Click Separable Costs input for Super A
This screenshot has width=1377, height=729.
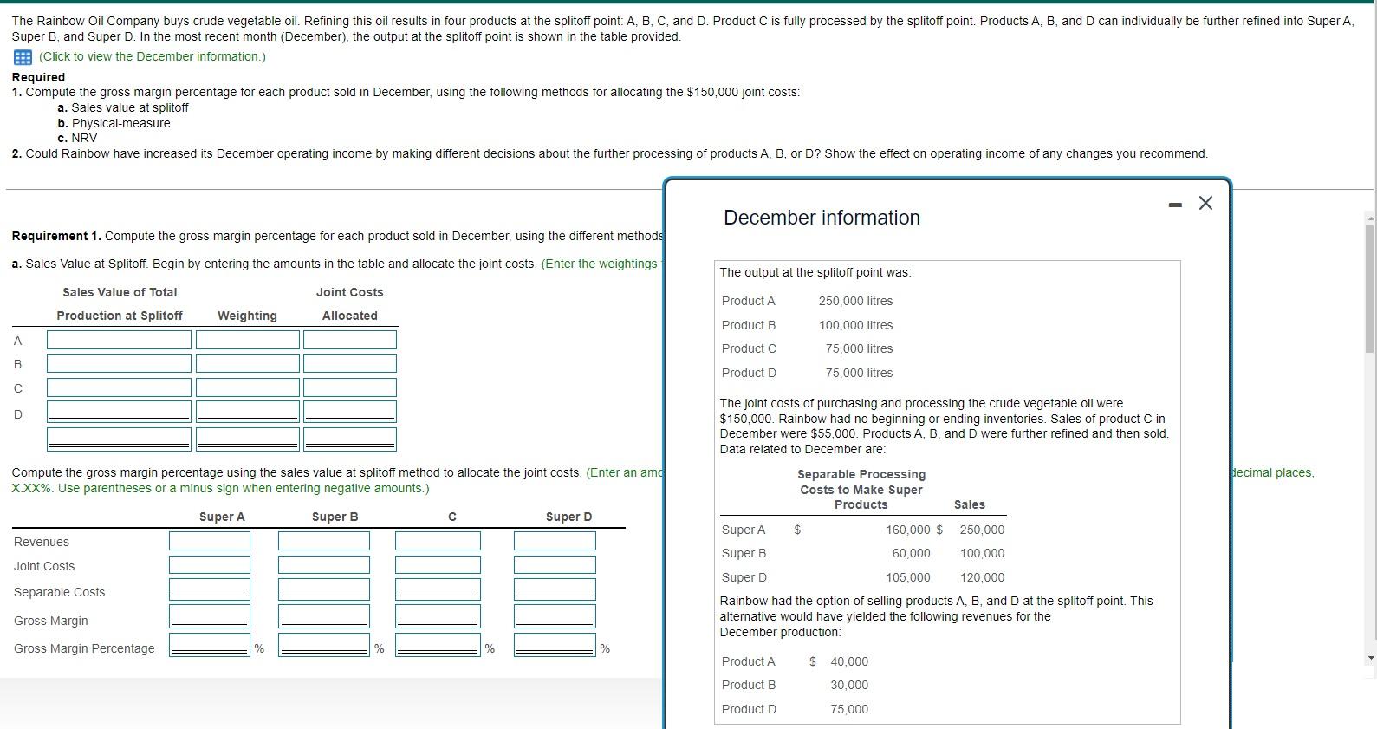[210, 589]
